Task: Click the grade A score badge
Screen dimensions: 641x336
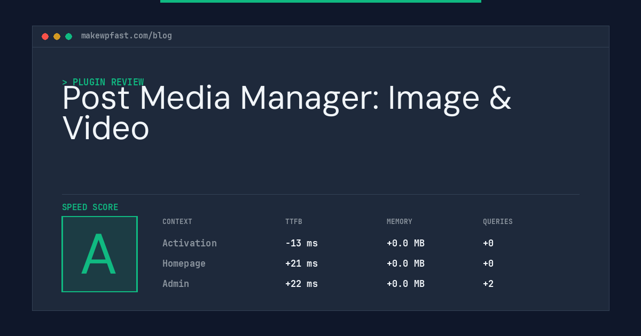Action: coord(99,254)
